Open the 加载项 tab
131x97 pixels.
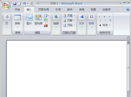106,9
